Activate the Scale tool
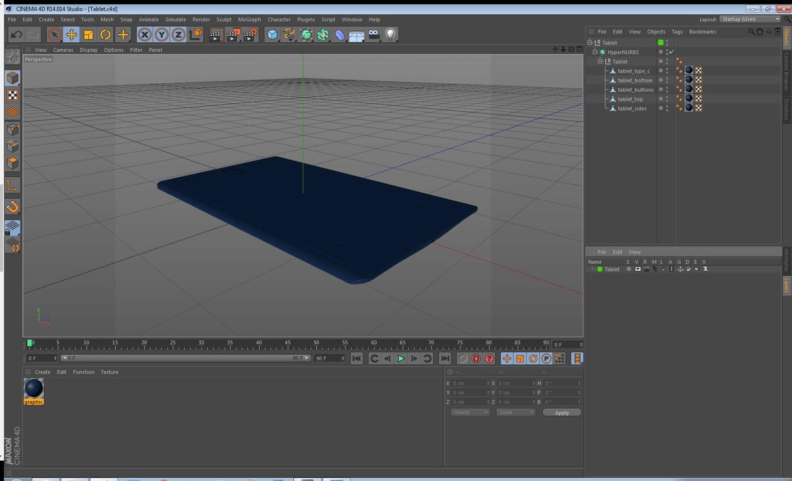792x481 pixels. click(x=88, y=34)
